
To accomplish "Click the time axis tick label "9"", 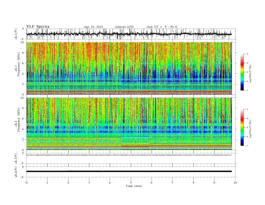I will click(214, 183).
